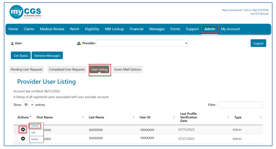Sort the First Name column

coord(83,117)
